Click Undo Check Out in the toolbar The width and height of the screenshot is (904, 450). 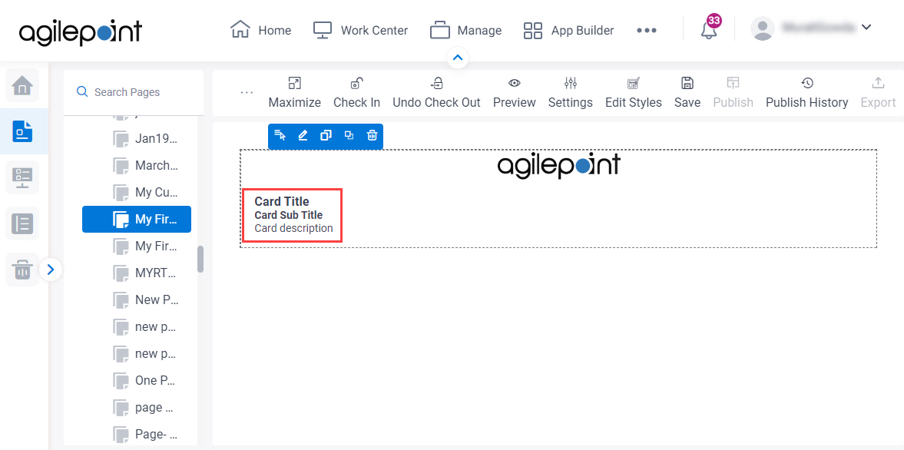pyautogui.click(x=436, y=93)
